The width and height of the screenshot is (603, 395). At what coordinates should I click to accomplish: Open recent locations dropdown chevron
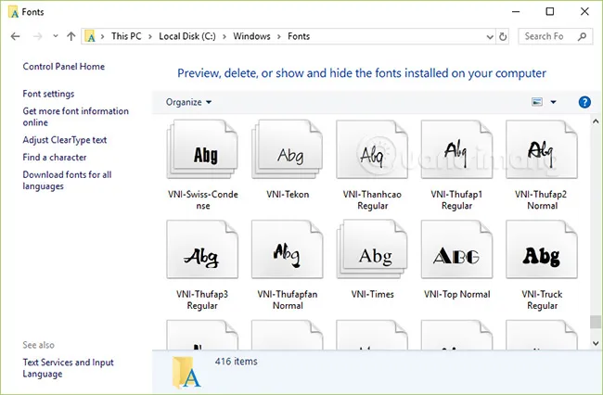[56, 36]
